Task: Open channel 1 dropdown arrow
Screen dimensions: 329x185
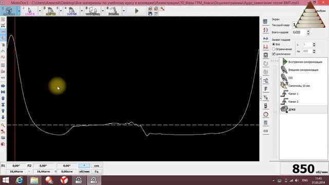Action: point(19,11)
